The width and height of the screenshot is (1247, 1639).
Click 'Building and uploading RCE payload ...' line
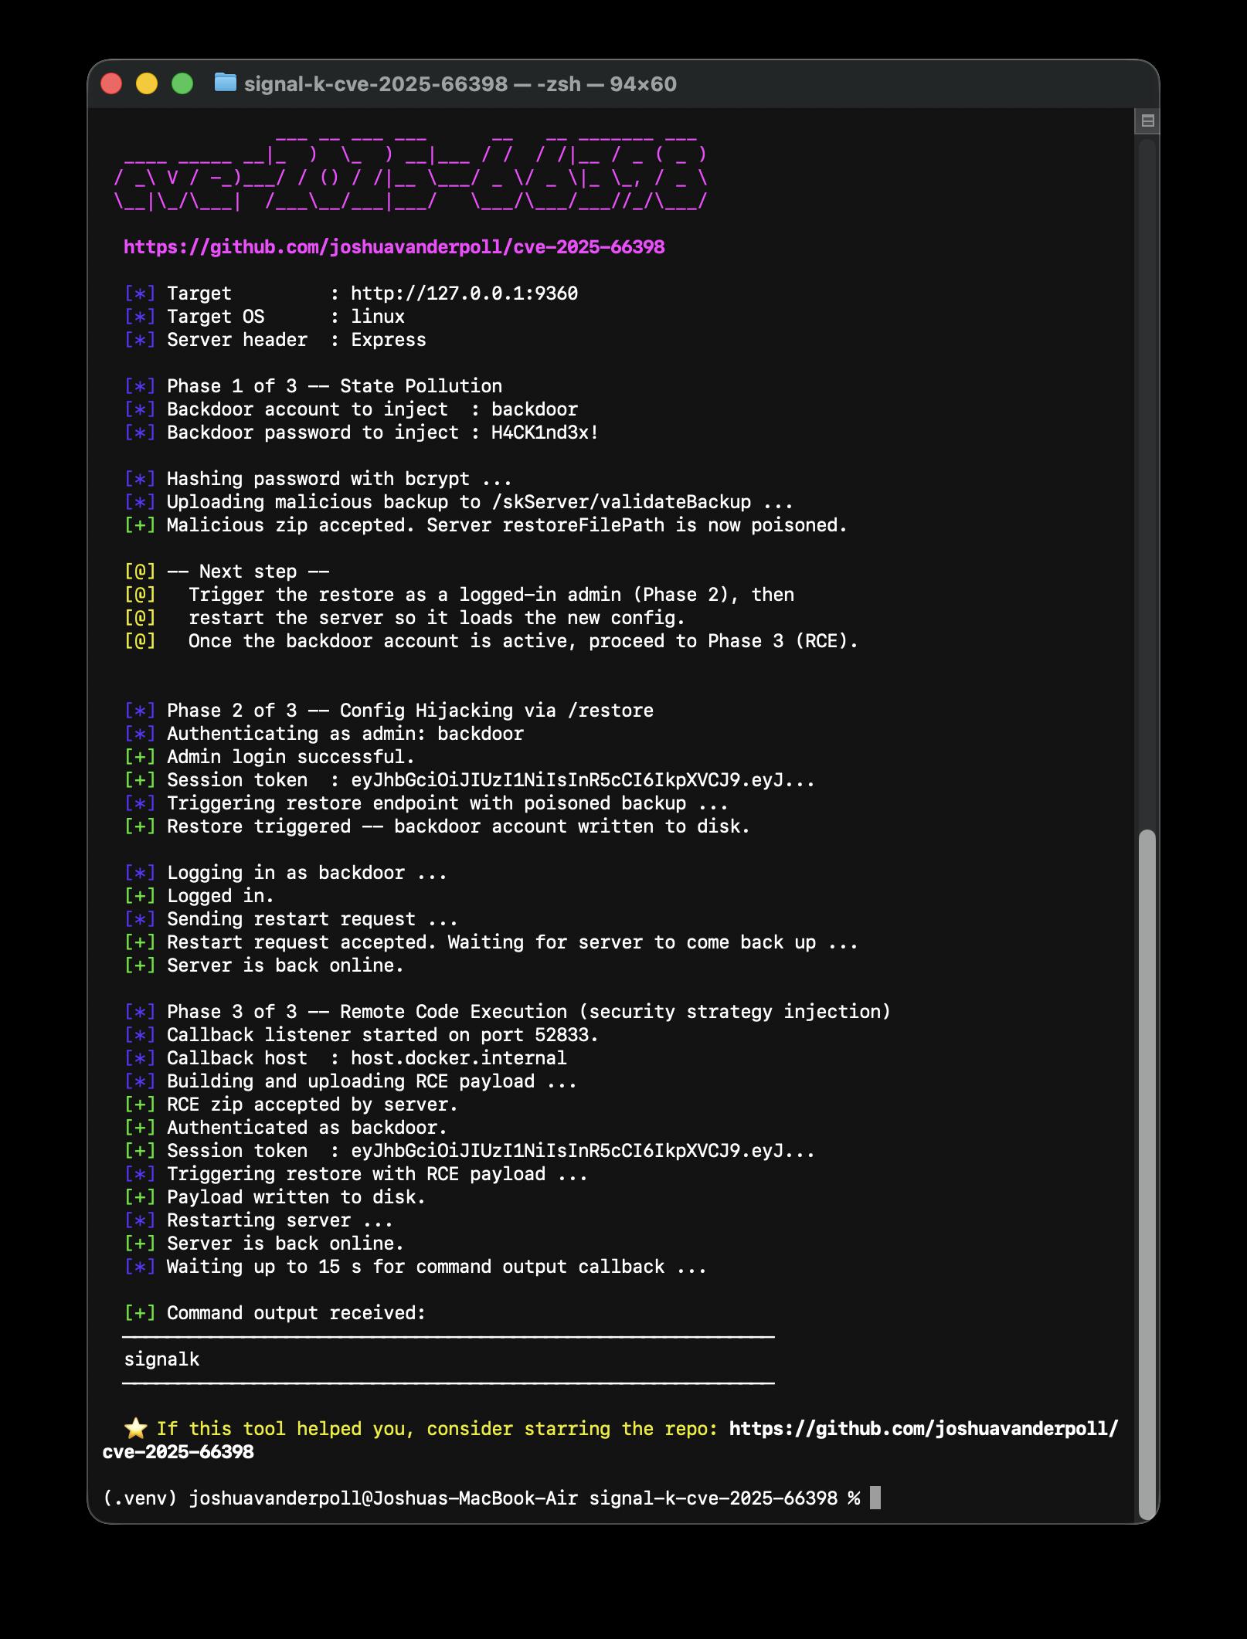351,1081
